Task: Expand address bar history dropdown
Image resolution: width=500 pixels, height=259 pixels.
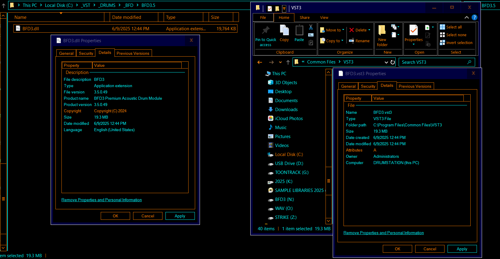Action: click(x=386, y=62)
